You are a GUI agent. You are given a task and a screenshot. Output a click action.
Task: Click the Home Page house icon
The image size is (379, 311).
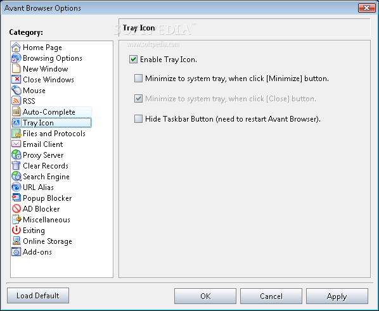point(16,47)
